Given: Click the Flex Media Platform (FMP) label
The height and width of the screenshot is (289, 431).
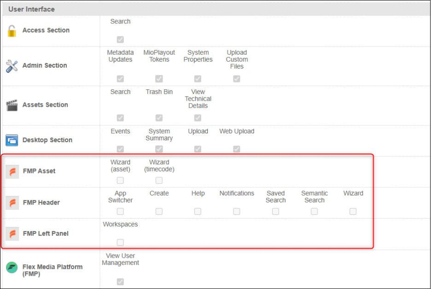Looking at the screenshot, I should pyautogui.click(x=52, y=271).
